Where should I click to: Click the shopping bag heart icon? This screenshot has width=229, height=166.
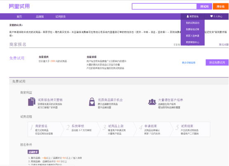pos(92,102)
